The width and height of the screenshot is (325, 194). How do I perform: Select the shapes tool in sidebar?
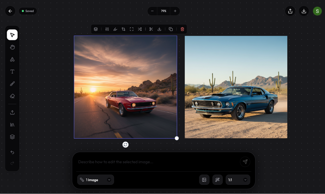tap(12, 59)
